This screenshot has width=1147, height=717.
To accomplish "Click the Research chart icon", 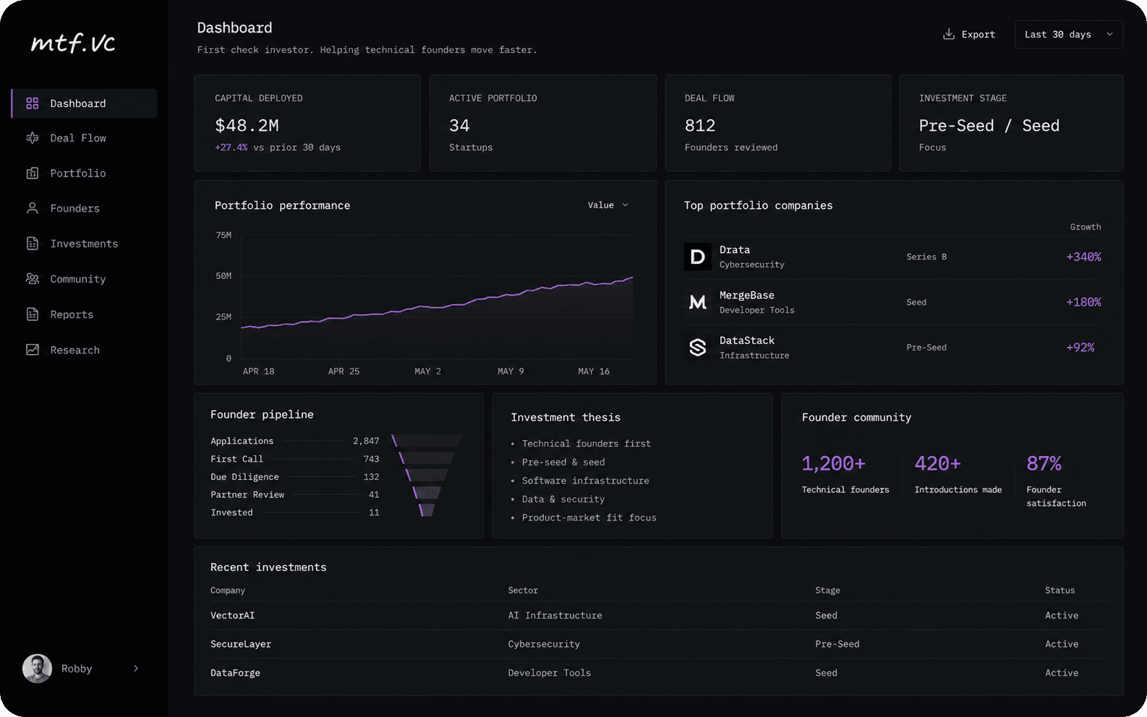I will click(33, 350).
